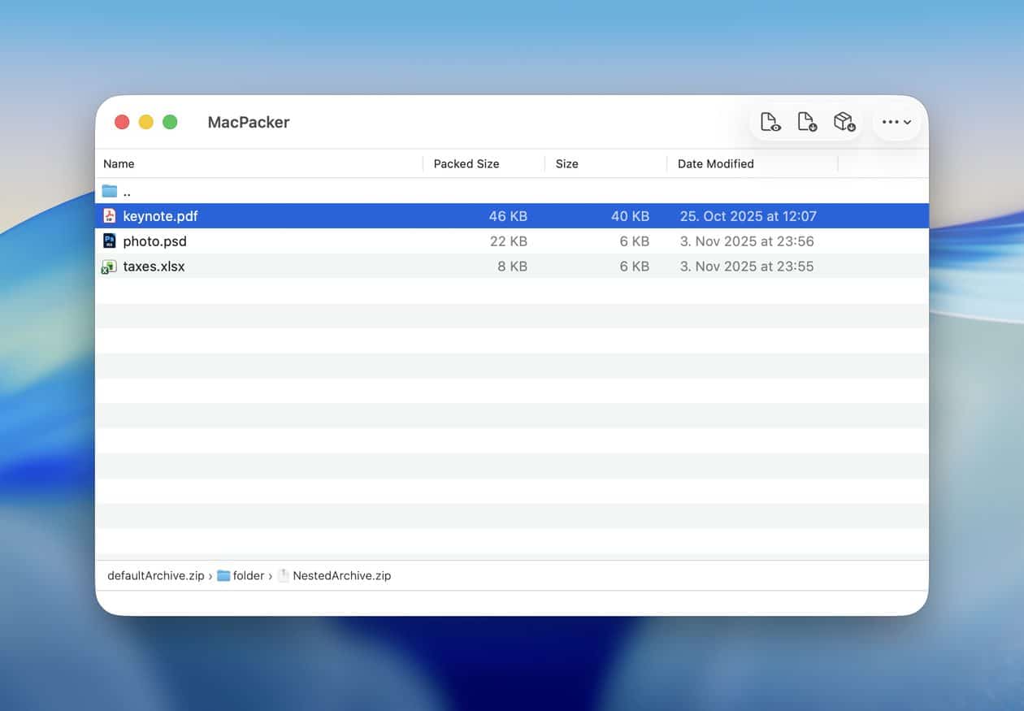The width and height of the screenshot is (1024, 711).
Task: Sort by the Size column header
Action: click(566, 163)
